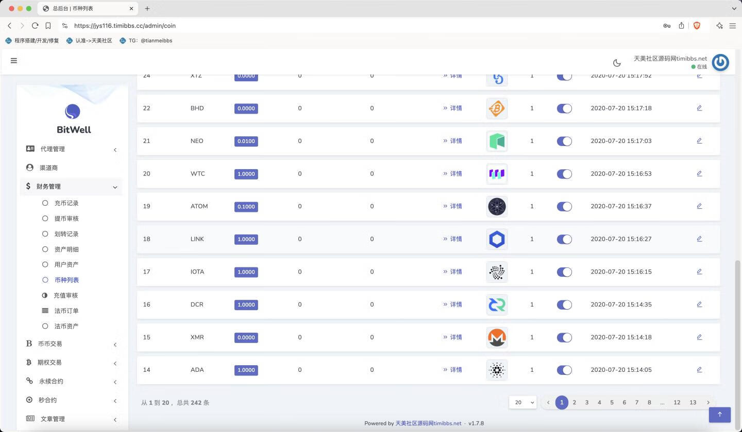Screen dimensions: 742x432
Task: Select the 代理管理 sidebar icon
Action: (x=29, y=149)
